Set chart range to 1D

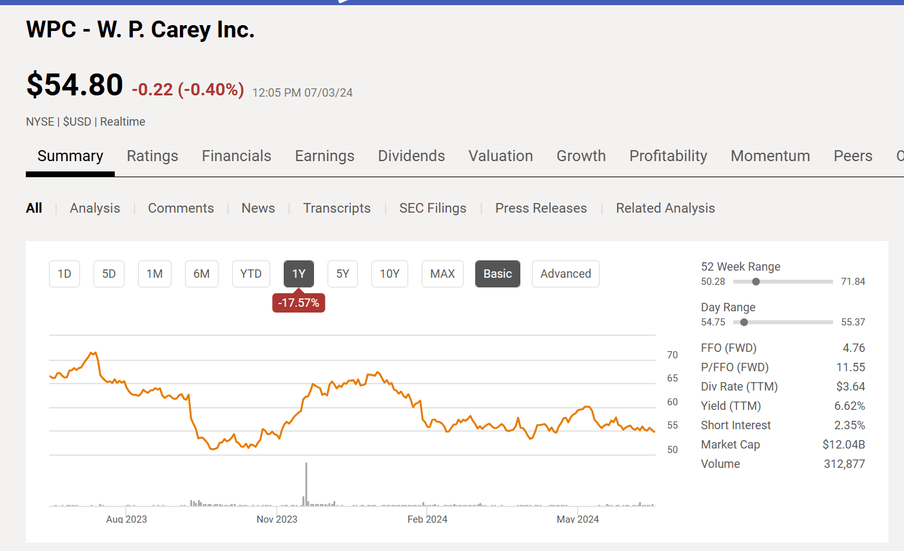pyautogui.click(x=64, y=274)
